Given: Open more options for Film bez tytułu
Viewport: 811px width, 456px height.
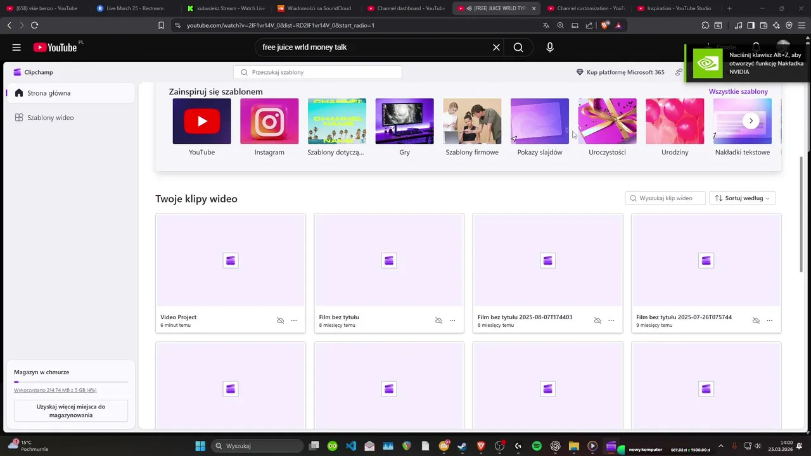Looking at the screenshot, I should (452, 320).
